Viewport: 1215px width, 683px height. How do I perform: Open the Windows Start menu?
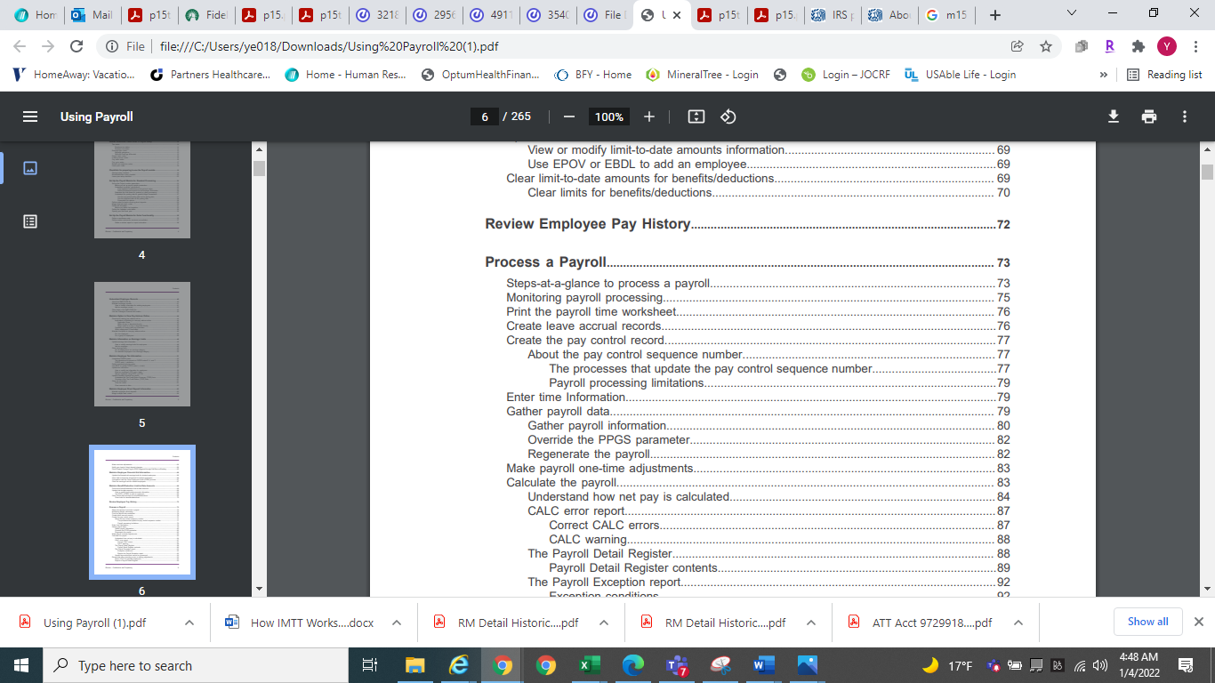(21, 665)
